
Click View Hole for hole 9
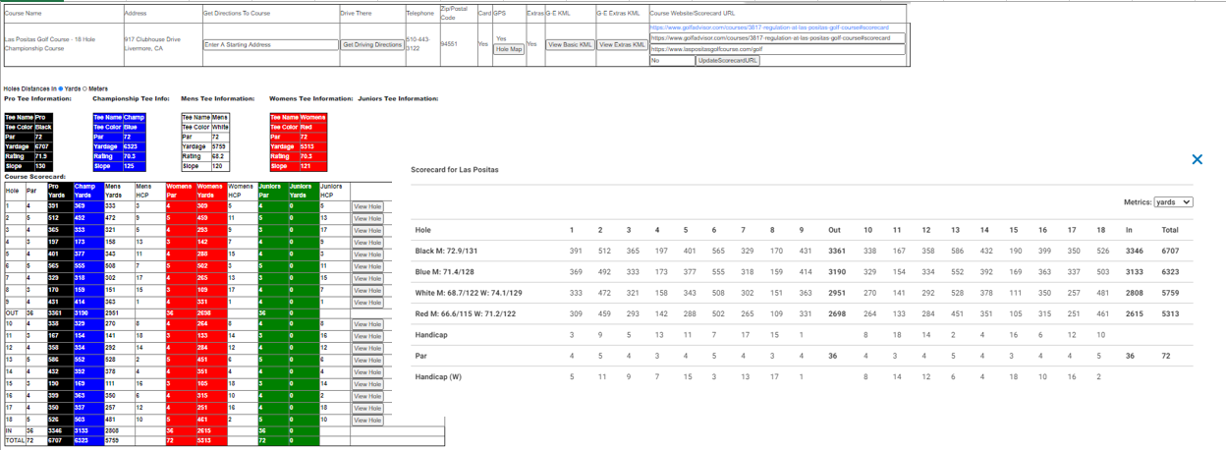[367, 302]
